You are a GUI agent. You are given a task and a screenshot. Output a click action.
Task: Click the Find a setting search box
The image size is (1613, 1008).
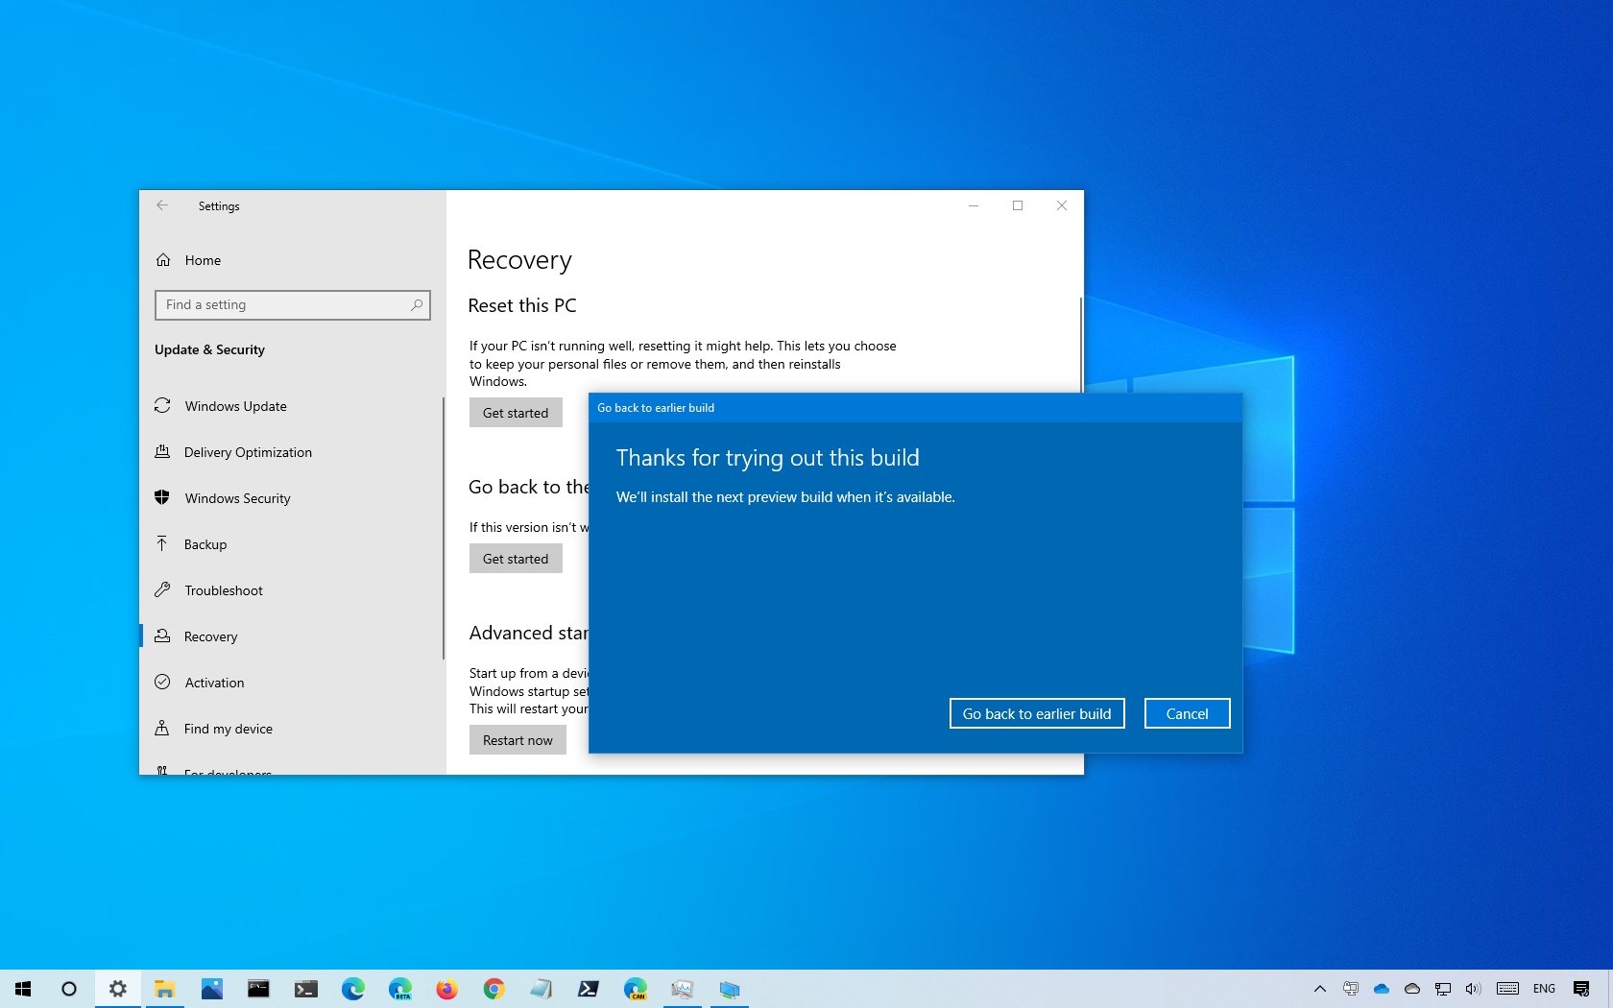click(293, 304)
